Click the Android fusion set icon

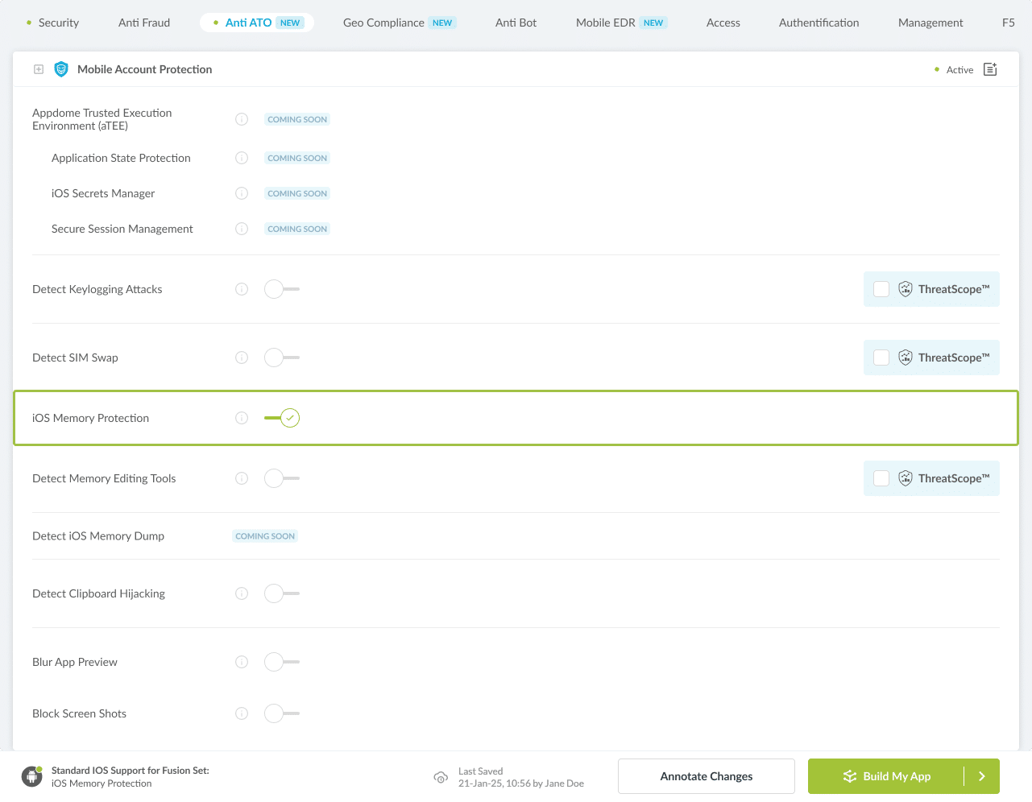(32, 776)
